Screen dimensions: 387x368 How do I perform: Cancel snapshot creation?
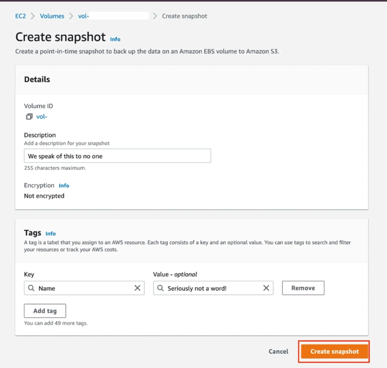pyautogui.click(x=278, y=352)
